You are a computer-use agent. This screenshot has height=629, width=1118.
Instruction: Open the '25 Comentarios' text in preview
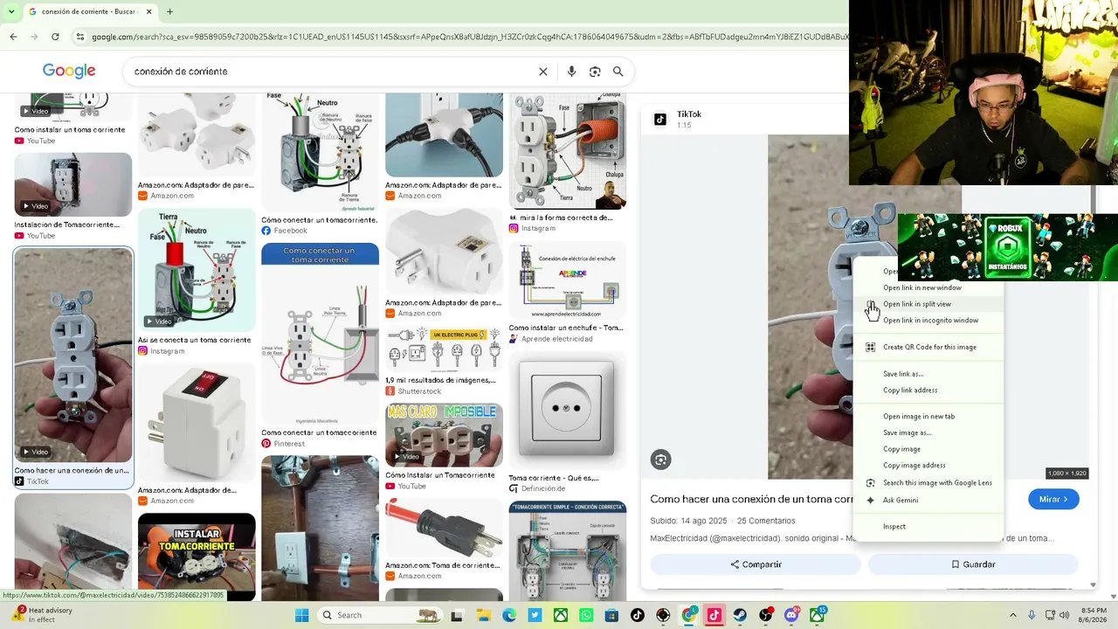[x=766, y=521]
